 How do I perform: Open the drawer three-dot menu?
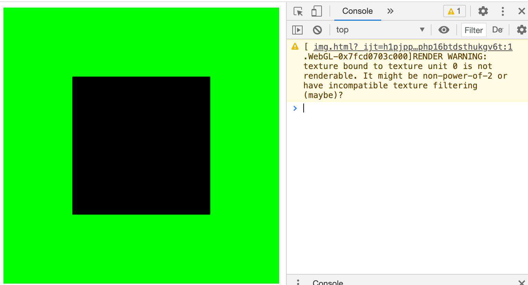pyautogui.click(x=298, y=282)
